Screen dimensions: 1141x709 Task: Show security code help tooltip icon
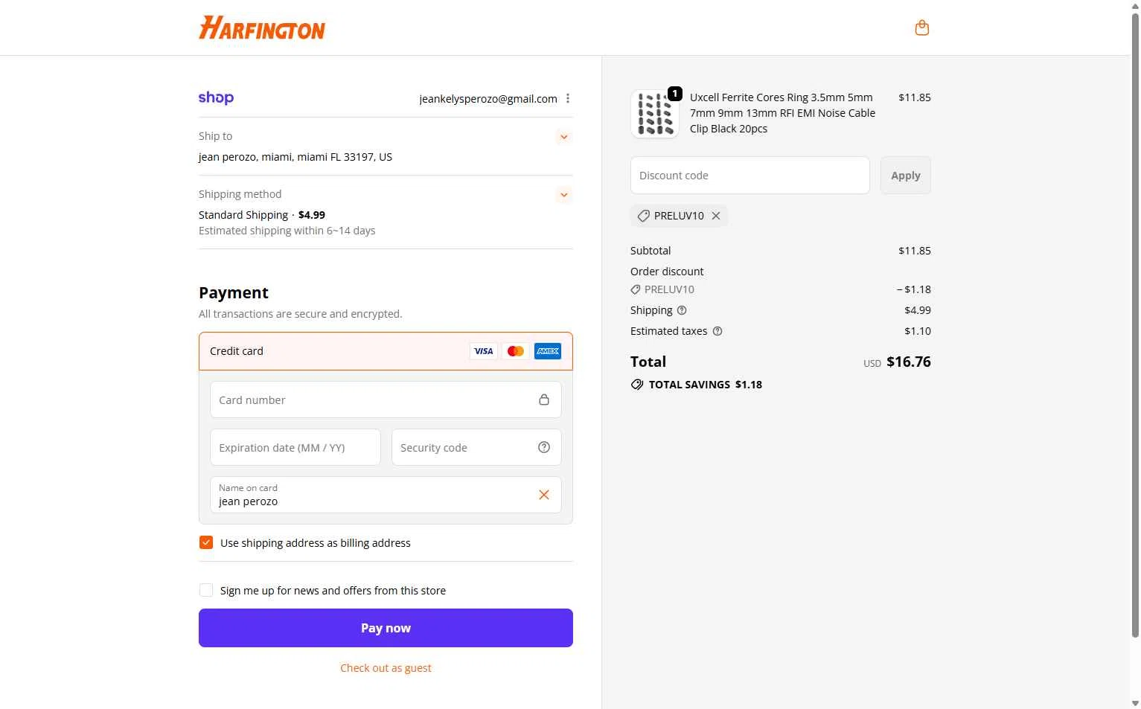[x=544, y=447]
